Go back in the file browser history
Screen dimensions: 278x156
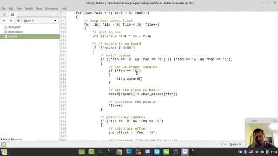[4, 20]
